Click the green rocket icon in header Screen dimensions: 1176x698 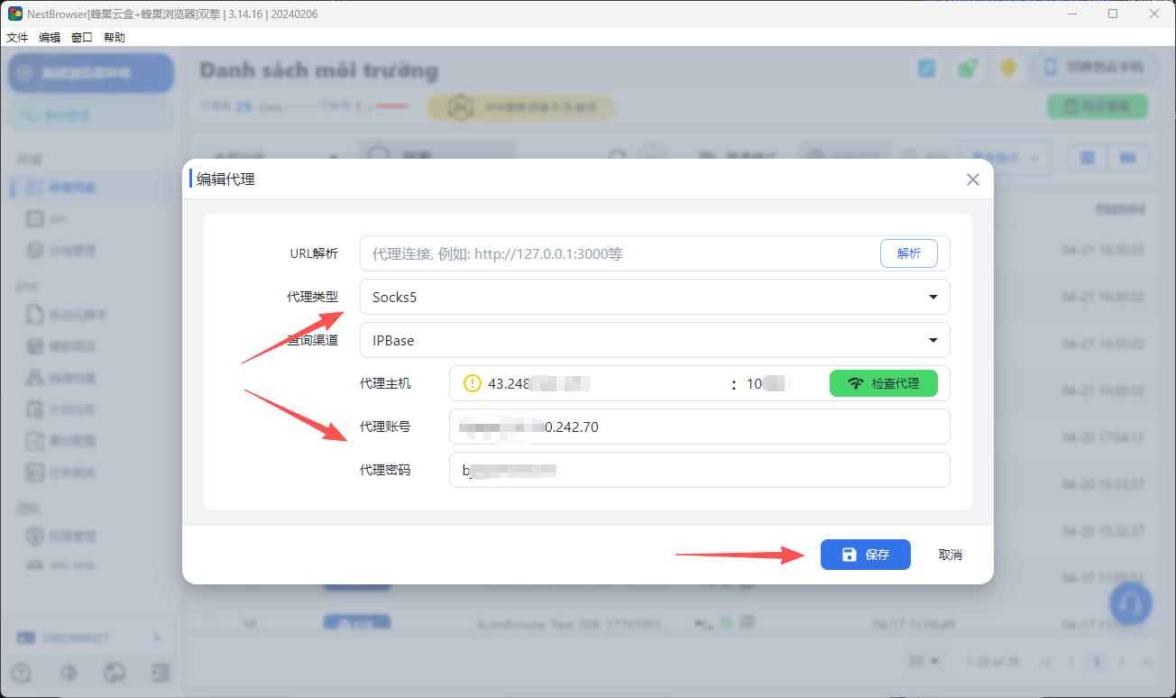[x=968, y=69]
